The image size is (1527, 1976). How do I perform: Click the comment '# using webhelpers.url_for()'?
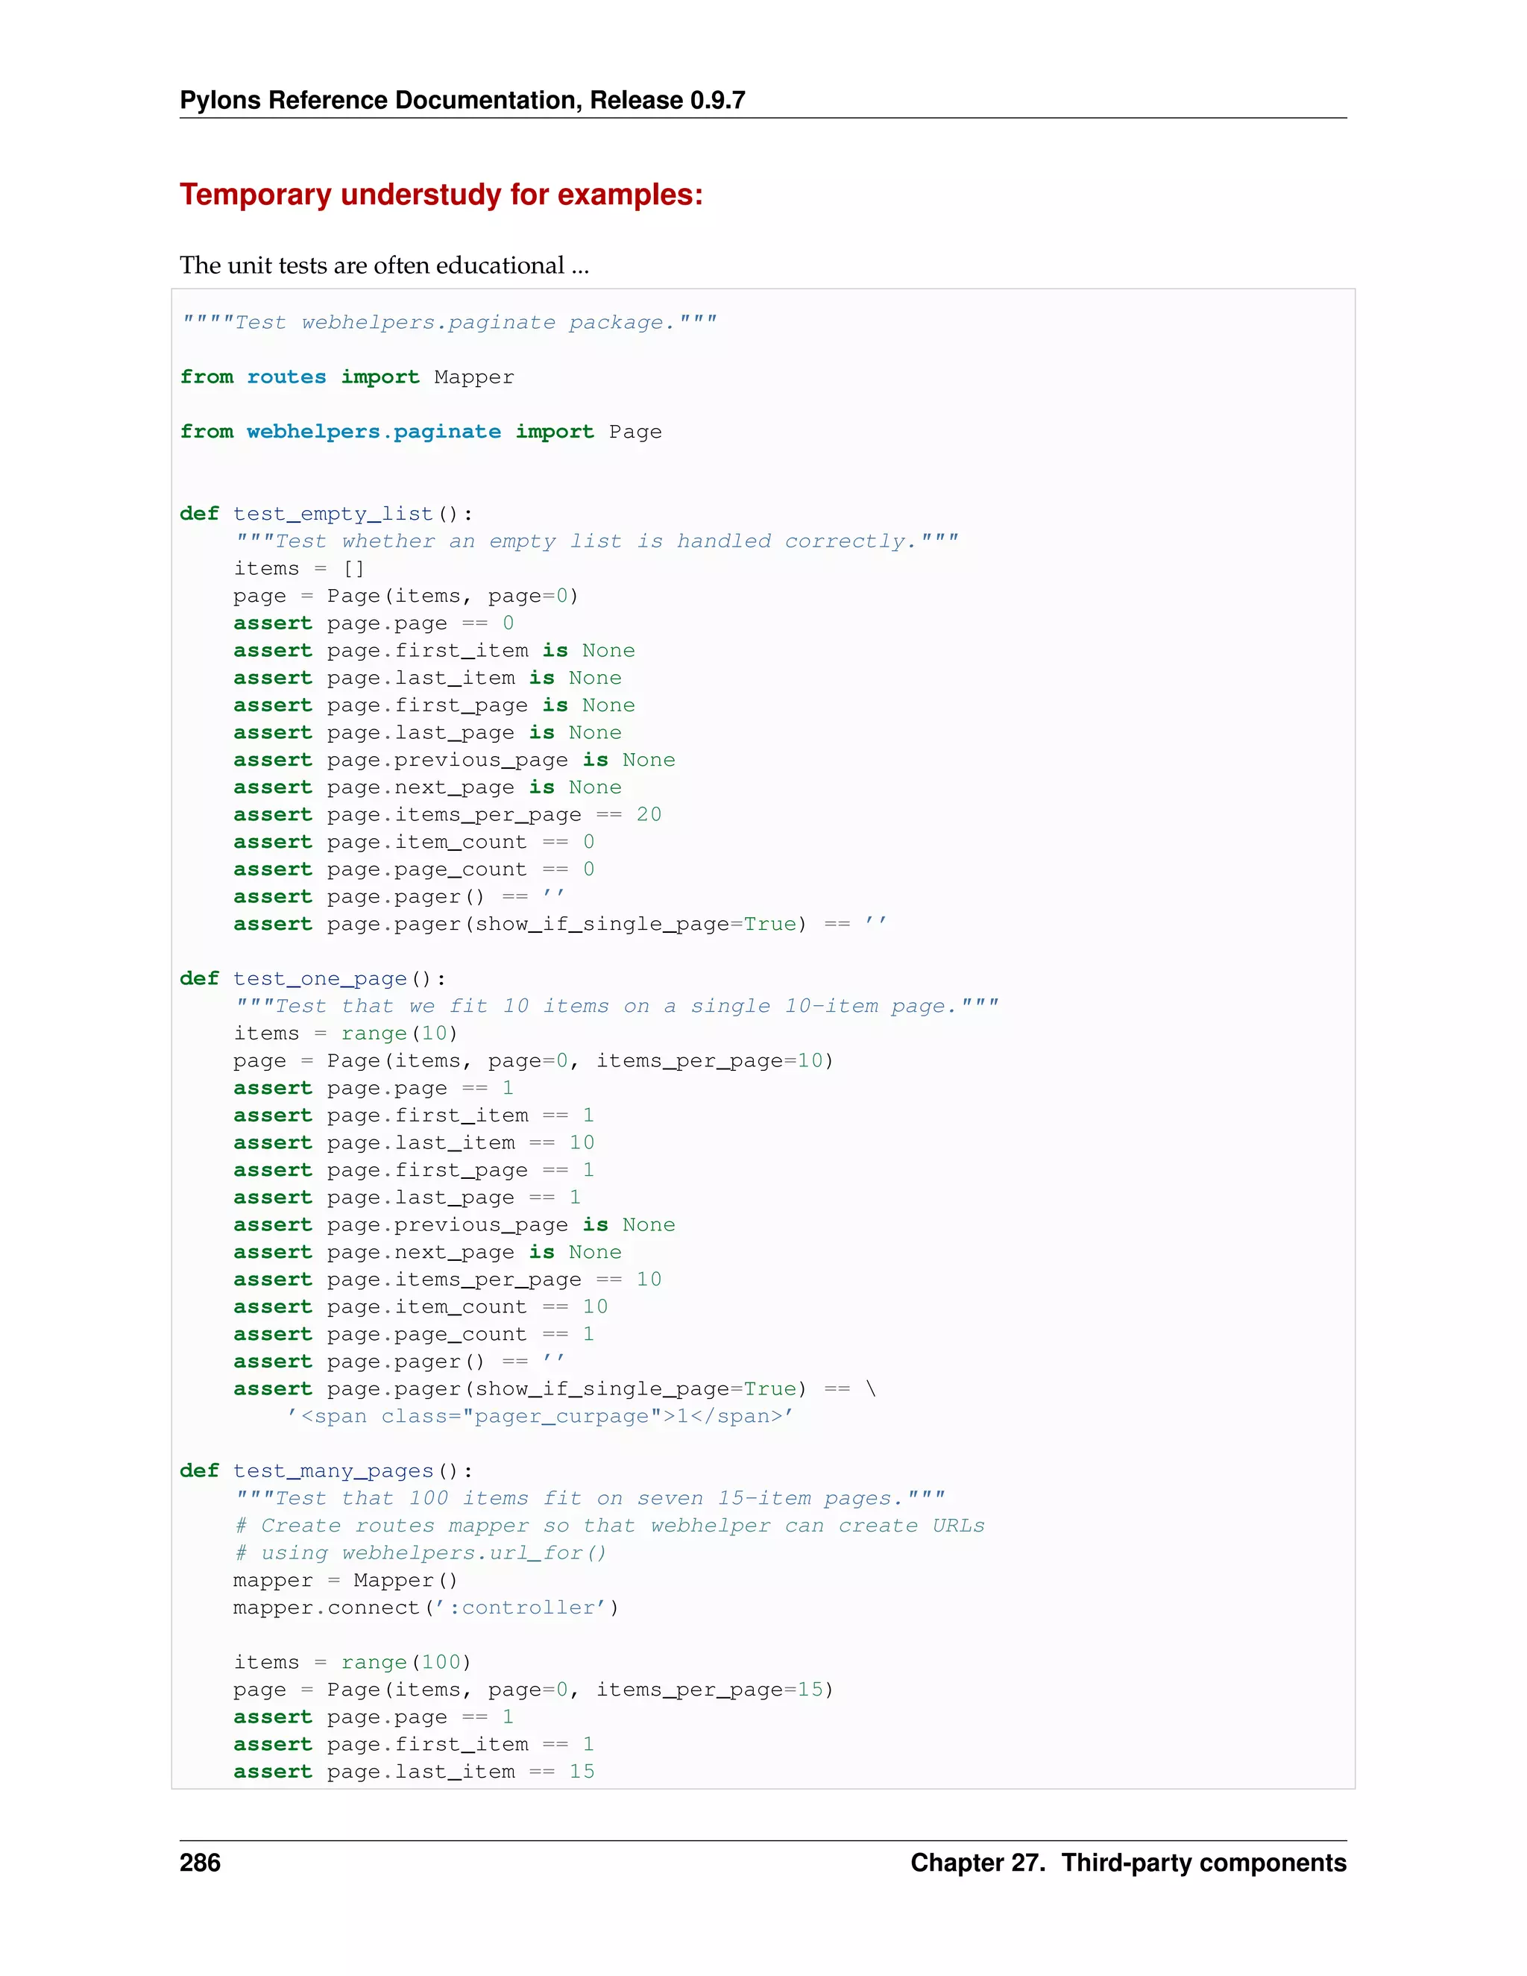click(x=421, y=1552)
